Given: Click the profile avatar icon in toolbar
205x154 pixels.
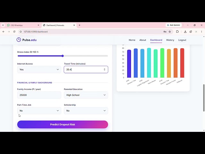Looking at the screenshot, I should [196, 32].
